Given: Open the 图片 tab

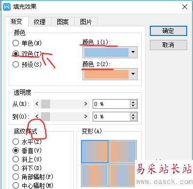Looking at the screenshot, I should point(86,22).
